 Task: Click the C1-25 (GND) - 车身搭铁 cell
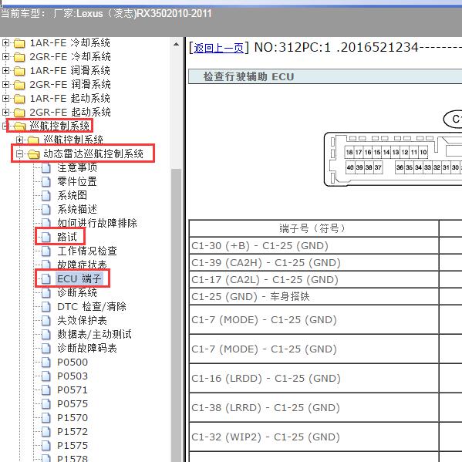(x=314, y=296)
